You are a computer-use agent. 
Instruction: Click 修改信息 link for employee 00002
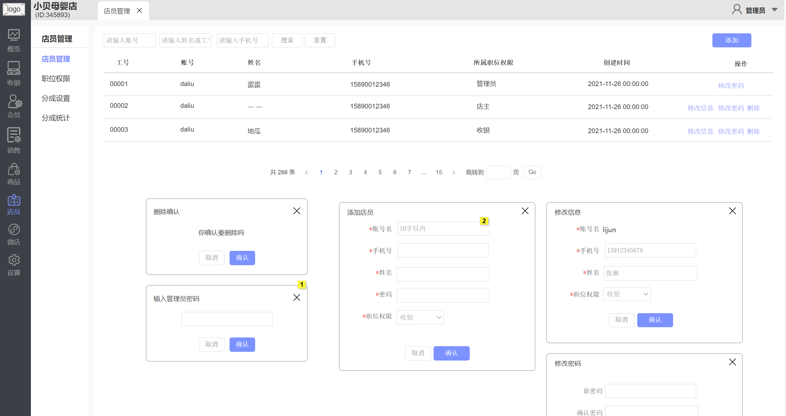(x=700, y=108)
